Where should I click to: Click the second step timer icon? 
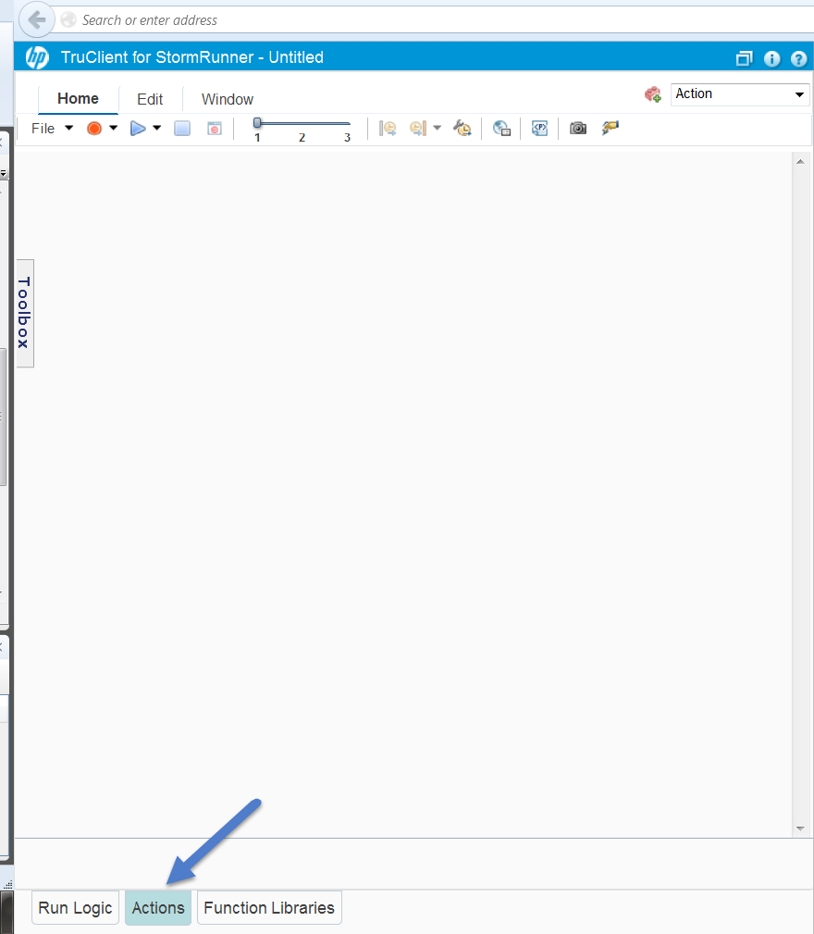coord(418,128)
